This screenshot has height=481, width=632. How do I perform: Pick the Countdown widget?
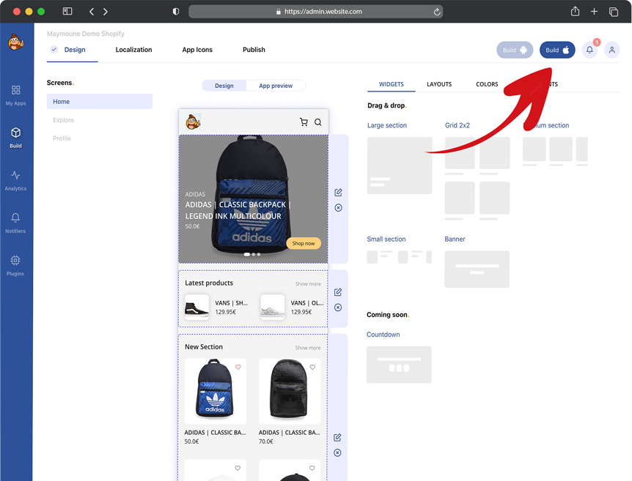tap(399, 365)
